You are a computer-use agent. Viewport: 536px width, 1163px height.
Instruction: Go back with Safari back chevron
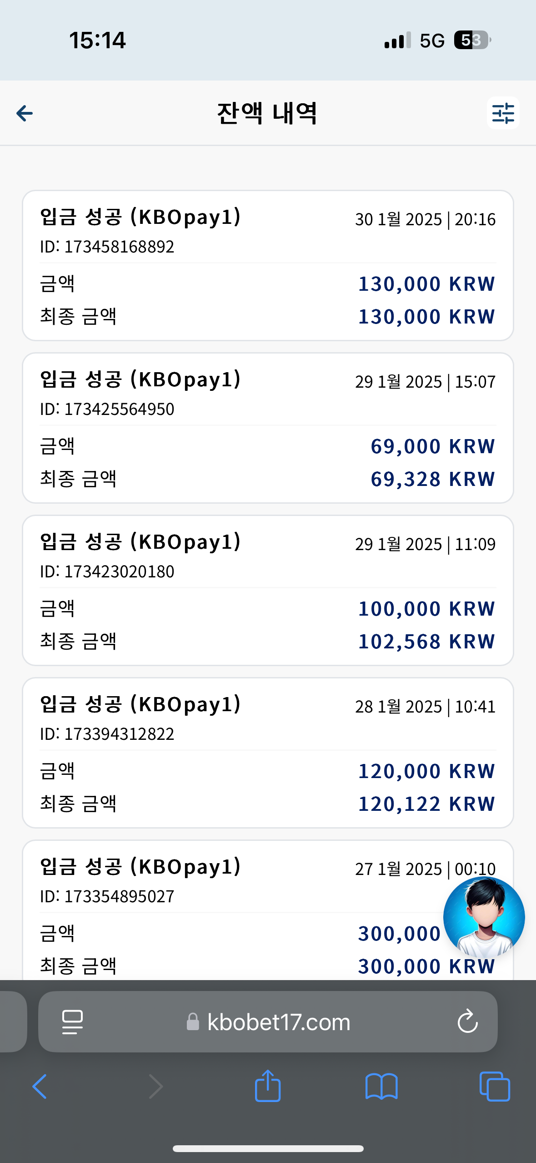click(40, 1087)
